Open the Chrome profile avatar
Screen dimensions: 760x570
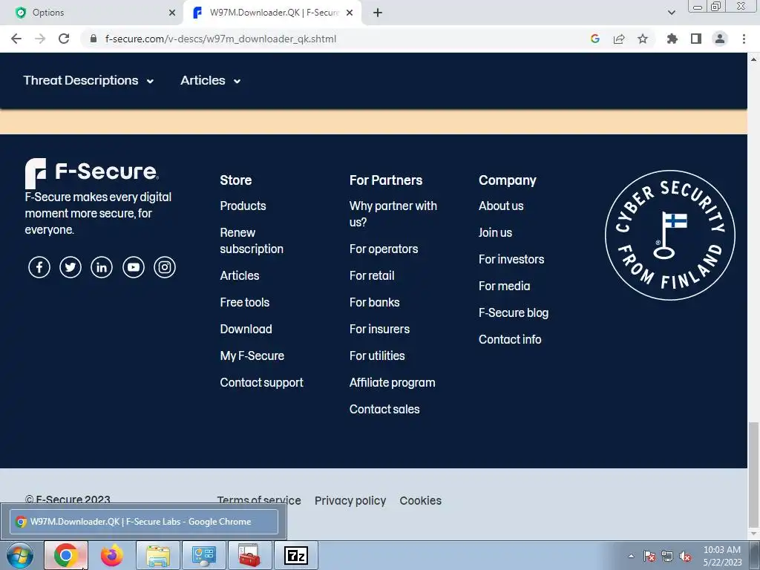click(720, 39)
